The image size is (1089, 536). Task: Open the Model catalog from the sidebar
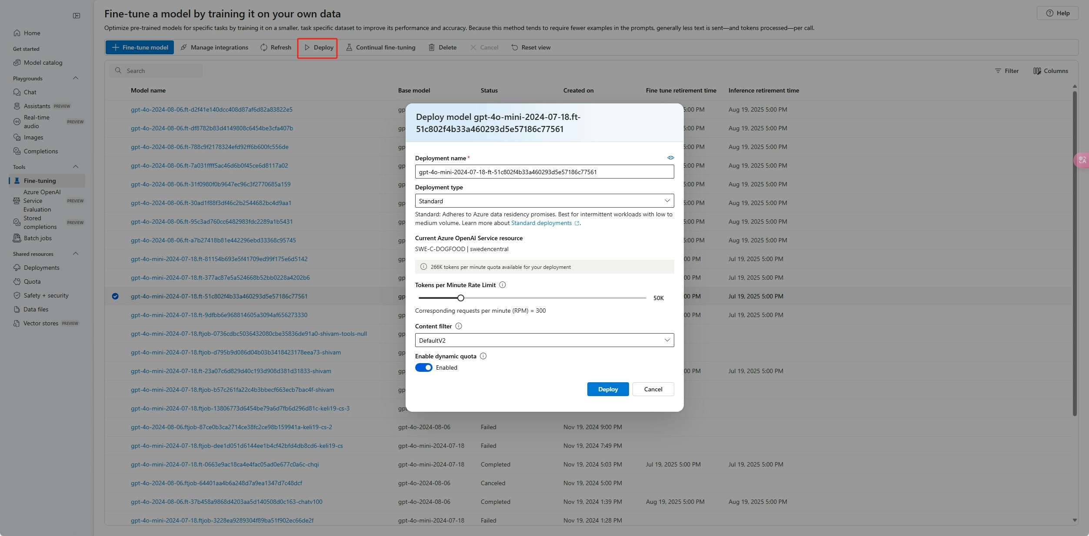pyautogui.click(x=43, y=63)
